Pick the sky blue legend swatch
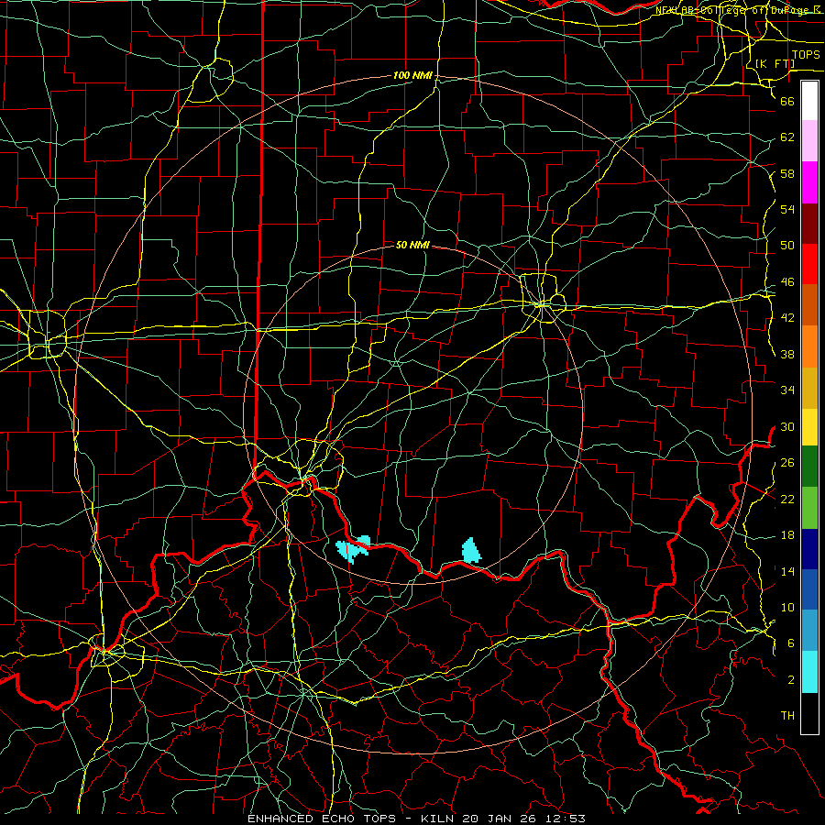Image resolution: width=825 pixels, height=825 pixels. (809, 631)
